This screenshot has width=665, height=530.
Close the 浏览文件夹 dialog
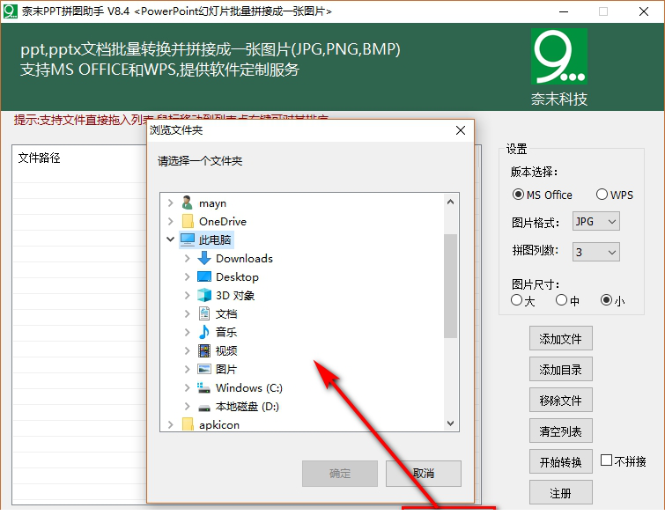(x=460, y=130)
